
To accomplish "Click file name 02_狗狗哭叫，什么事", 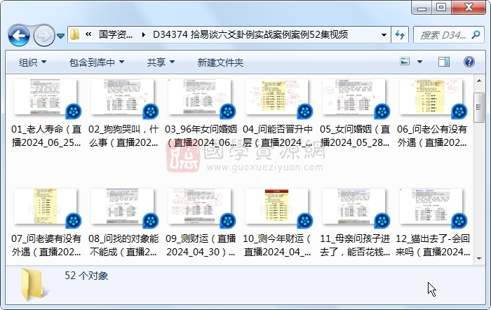I will pyautogui.click(x=123, y=136).
